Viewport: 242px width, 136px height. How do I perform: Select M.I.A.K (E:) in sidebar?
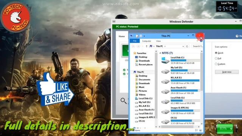(144, 106)
